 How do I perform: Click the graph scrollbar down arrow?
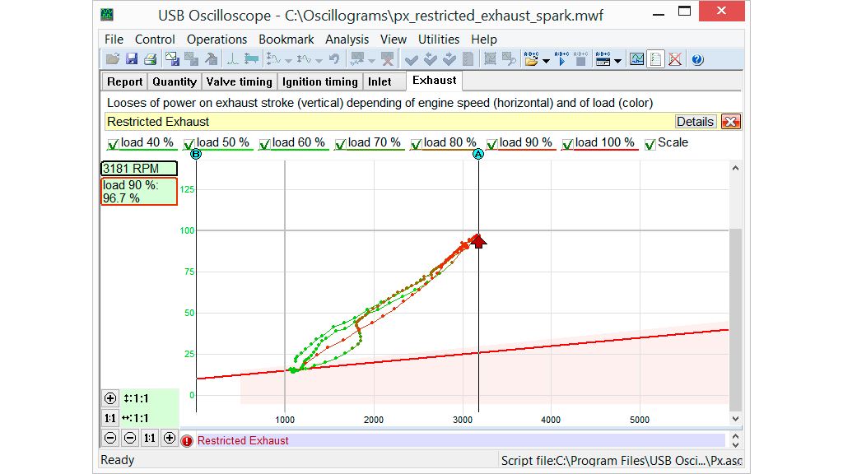[735, 419]
